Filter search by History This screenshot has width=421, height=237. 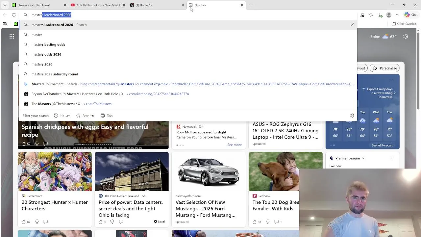(x=62, y=116)
